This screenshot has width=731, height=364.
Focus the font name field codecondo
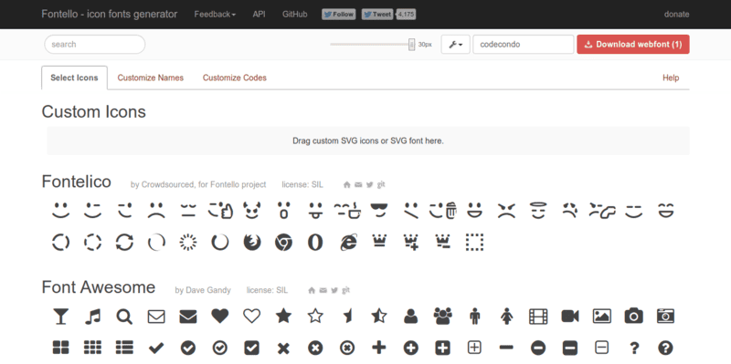[x=523, y=45]
